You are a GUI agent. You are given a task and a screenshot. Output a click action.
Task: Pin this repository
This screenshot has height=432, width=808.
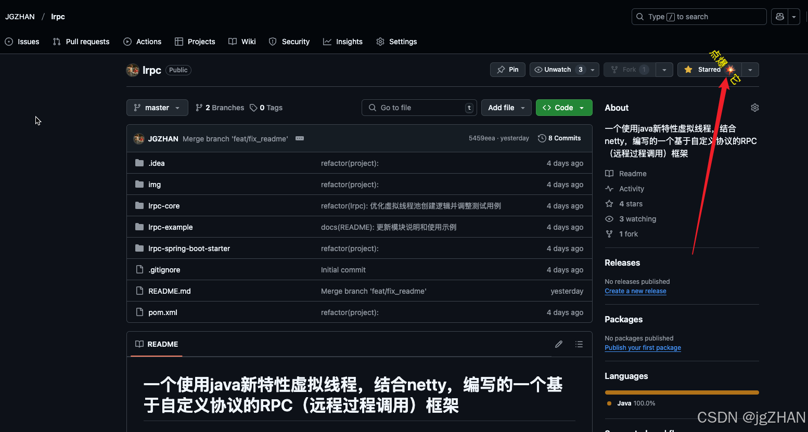click(507, 69)
